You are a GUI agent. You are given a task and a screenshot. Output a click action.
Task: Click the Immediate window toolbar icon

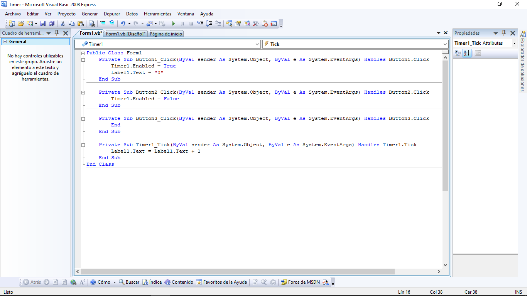(x=274, y=24)
